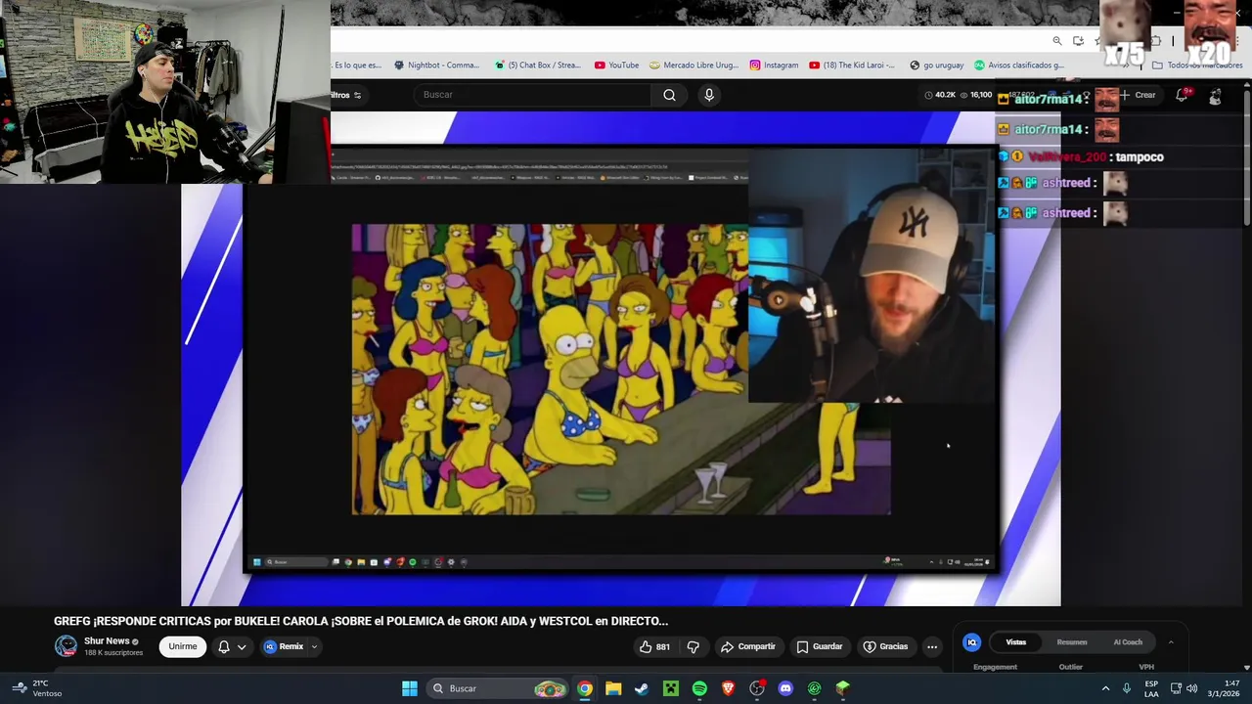Open the Shur News channel avatar
Image resolution: width=1252 pixels, height=704 pixels.
(x=66, y=646)
